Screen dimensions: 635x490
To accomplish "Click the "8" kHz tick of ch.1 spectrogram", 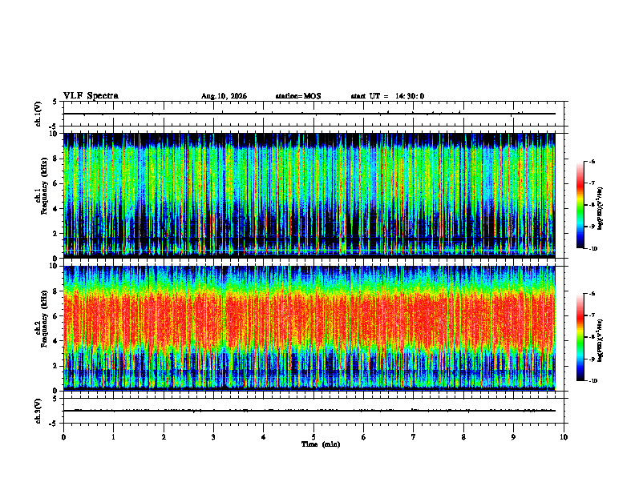I will pyautogui.click(x=56, y=159).
